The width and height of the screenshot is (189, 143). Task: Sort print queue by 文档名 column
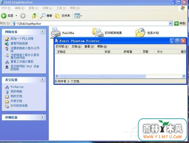78,52
